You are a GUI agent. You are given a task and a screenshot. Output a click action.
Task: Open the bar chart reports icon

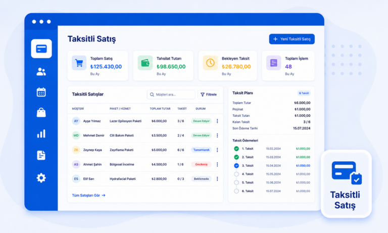[x=41, y=134]
